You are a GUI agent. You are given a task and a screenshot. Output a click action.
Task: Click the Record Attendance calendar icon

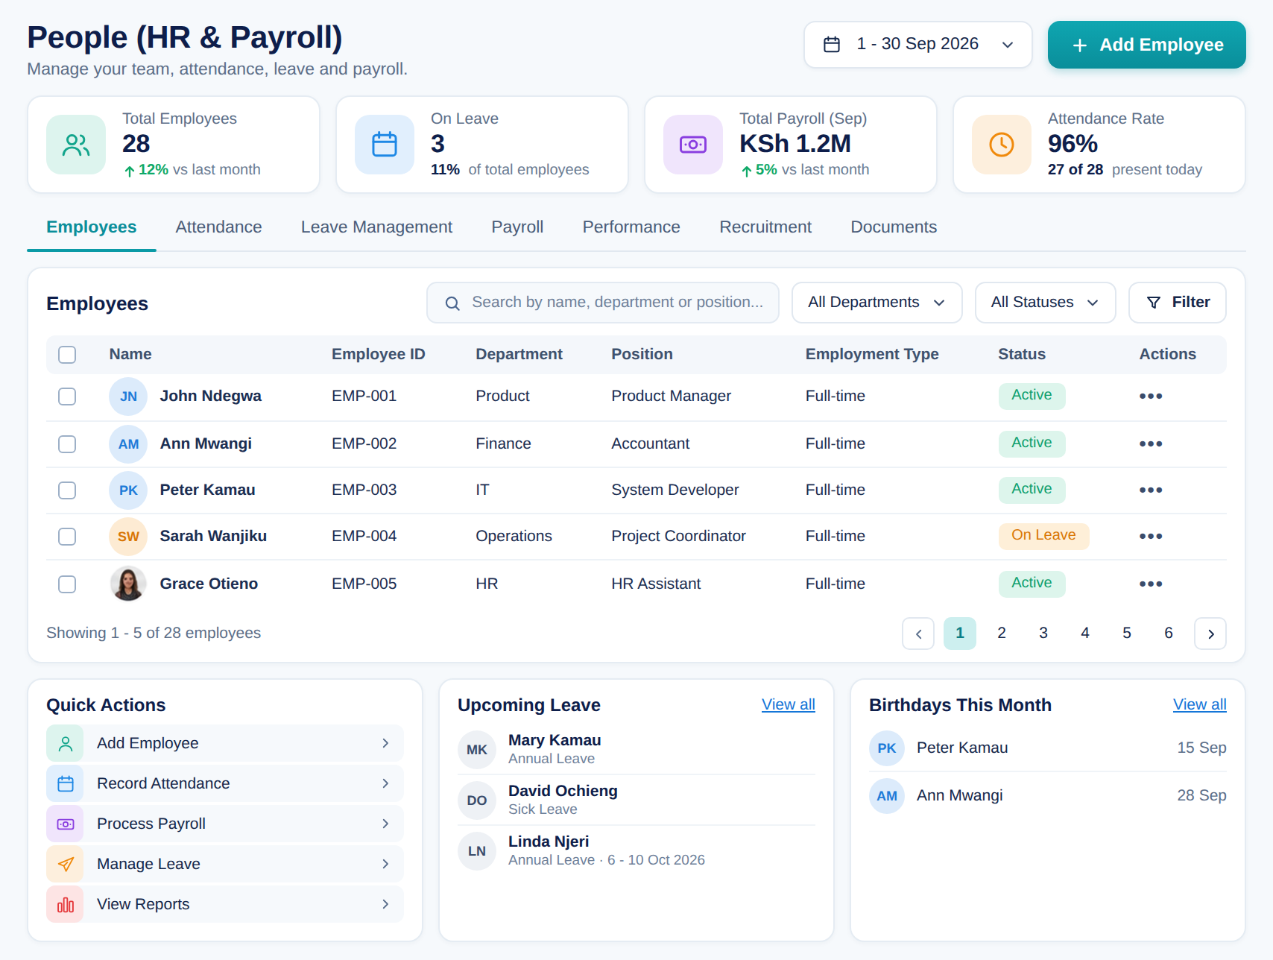66,783
